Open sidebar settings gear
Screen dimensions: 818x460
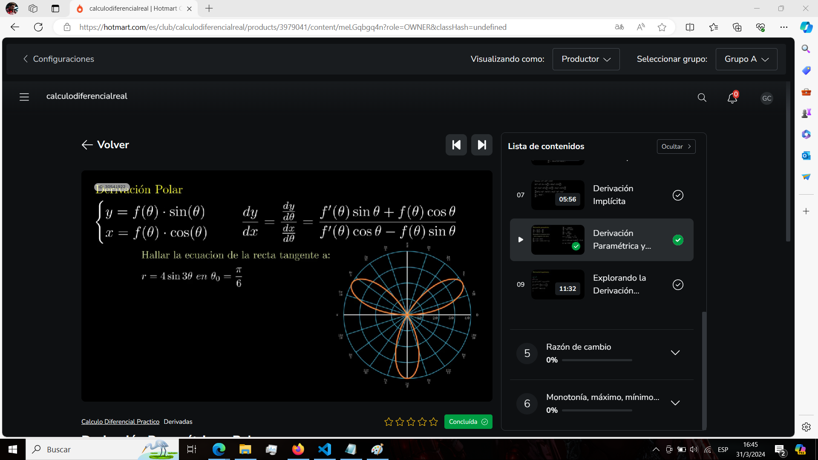806,427
